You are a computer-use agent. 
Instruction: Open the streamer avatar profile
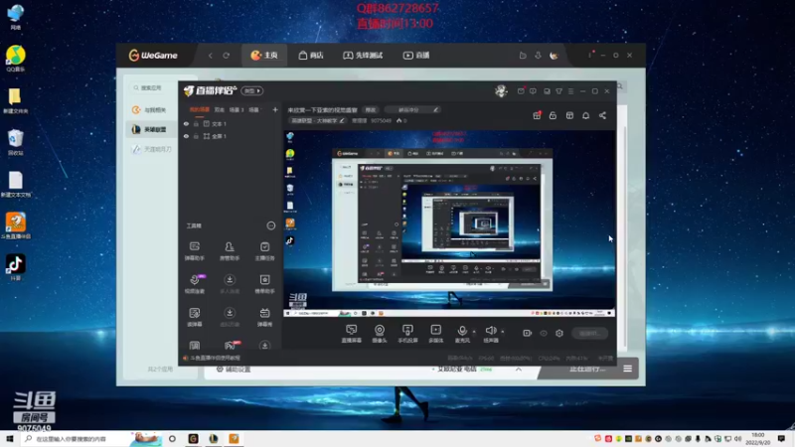point(501,91)
